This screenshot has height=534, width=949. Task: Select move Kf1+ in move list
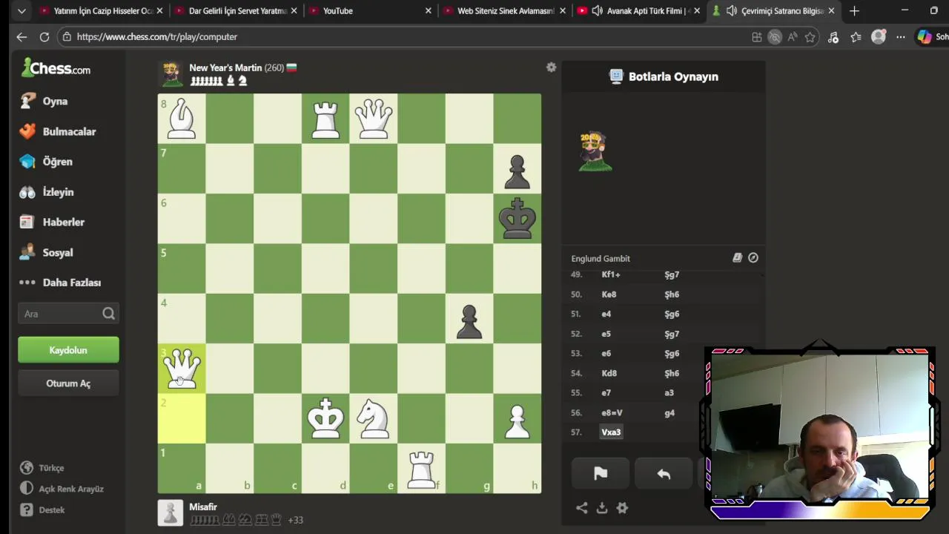click(610, 274)
